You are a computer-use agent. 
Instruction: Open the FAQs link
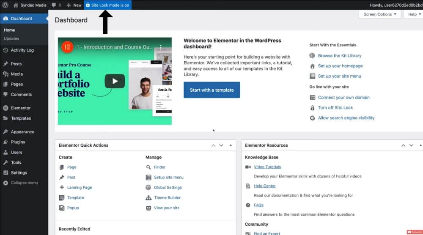[258, 205]
